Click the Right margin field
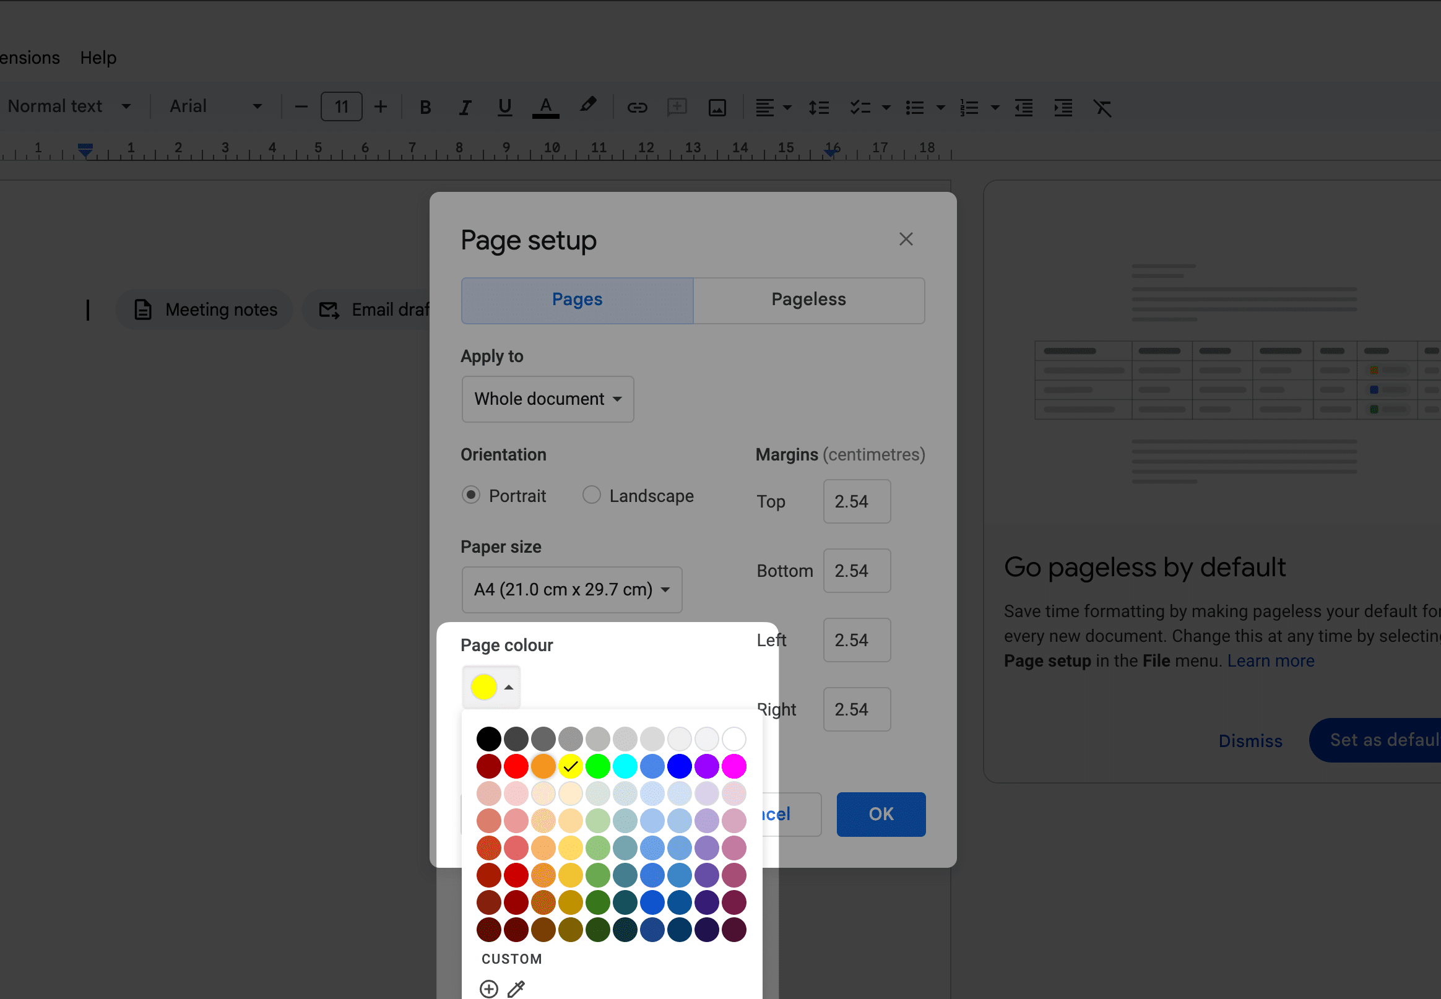 (x=856, y=709)
